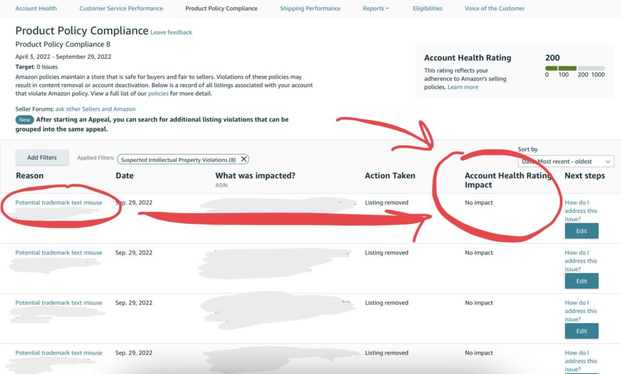This screenshot has height=374, width=621.
Task: Open the Account Health tab
Action: pos(36,8)
